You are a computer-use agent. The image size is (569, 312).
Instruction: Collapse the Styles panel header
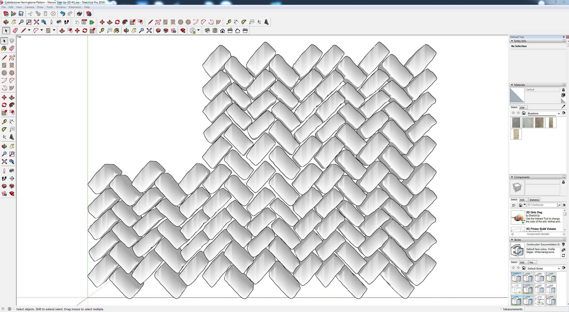512,240
